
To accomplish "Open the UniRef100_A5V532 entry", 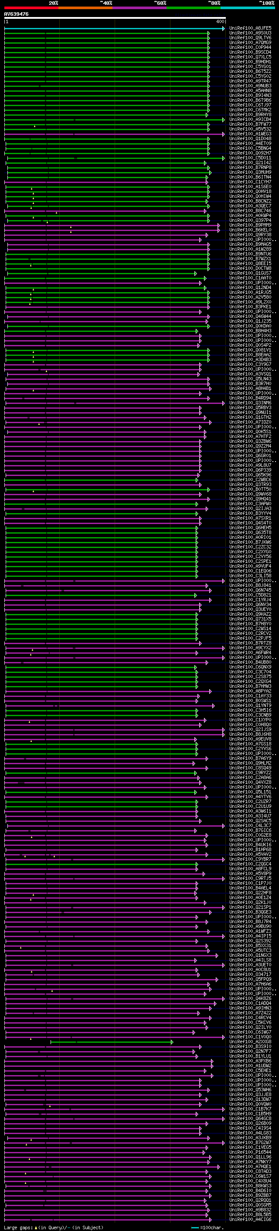I will coord(250,129).
